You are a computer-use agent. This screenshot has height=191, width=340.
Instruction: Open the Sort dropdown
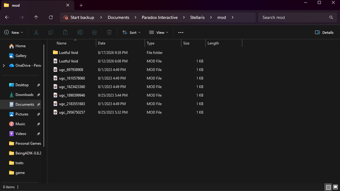click(x=131, y=32)
